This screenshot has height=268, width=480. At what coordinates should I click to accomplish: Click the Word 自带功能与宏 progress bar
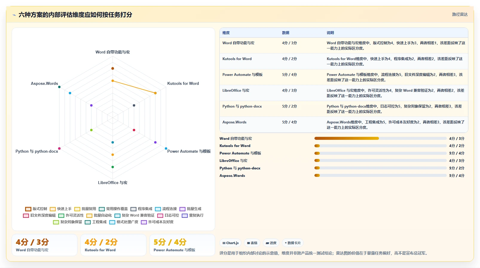coord(380,138)
